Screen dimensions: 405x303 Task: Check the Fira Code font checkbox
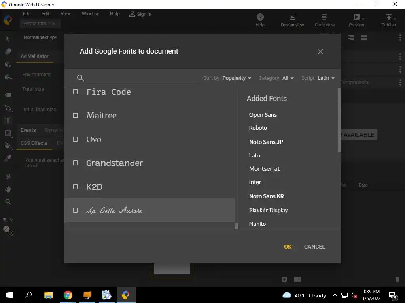[75, 92]
